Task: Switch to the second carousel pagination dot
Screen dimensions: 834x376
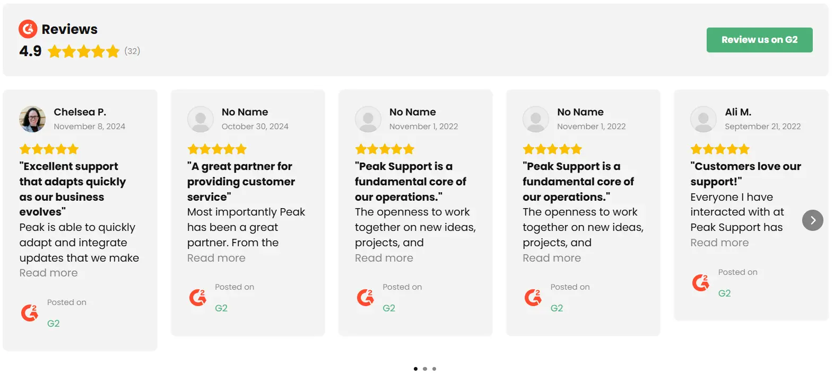Action: 425,369
